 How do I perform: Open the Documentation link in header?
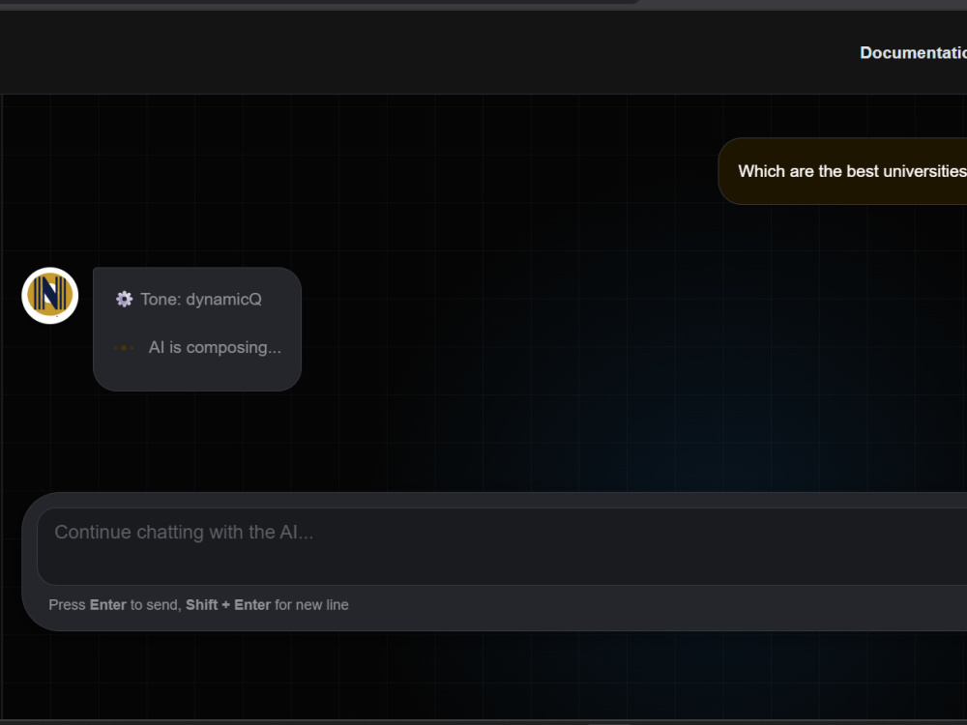(914, 53)
